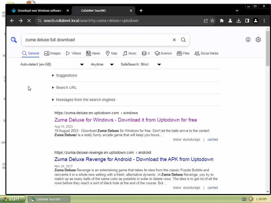Open the Extensions puzzle icon

(222, 21)
